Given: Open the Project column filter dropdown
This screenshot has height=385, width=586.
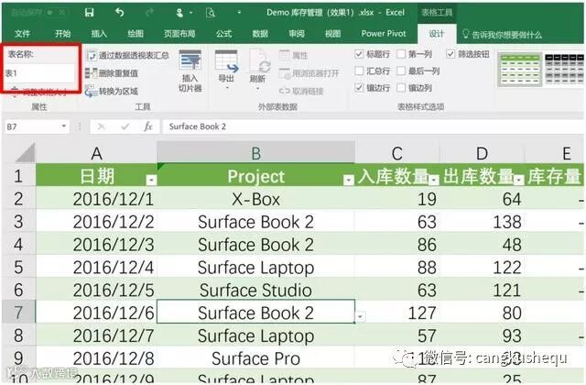Looking at the screenshot, I should [x=348, y=181].
